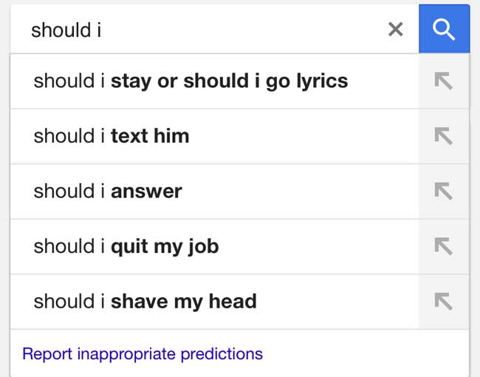
Task: Click the bold 'stay or should i go lyrics' text
Action: (x=229, y=81)
